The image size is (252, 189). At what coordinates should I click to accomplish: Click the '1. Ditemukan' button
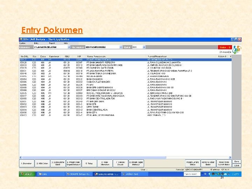pos(27,163)
